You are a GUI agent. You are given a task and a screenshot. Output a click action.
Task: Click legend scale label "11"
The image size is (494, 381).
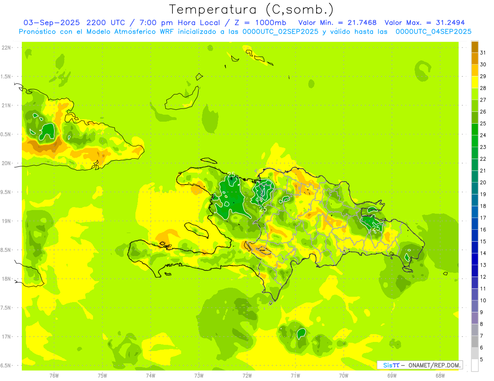tap(483, 289)
